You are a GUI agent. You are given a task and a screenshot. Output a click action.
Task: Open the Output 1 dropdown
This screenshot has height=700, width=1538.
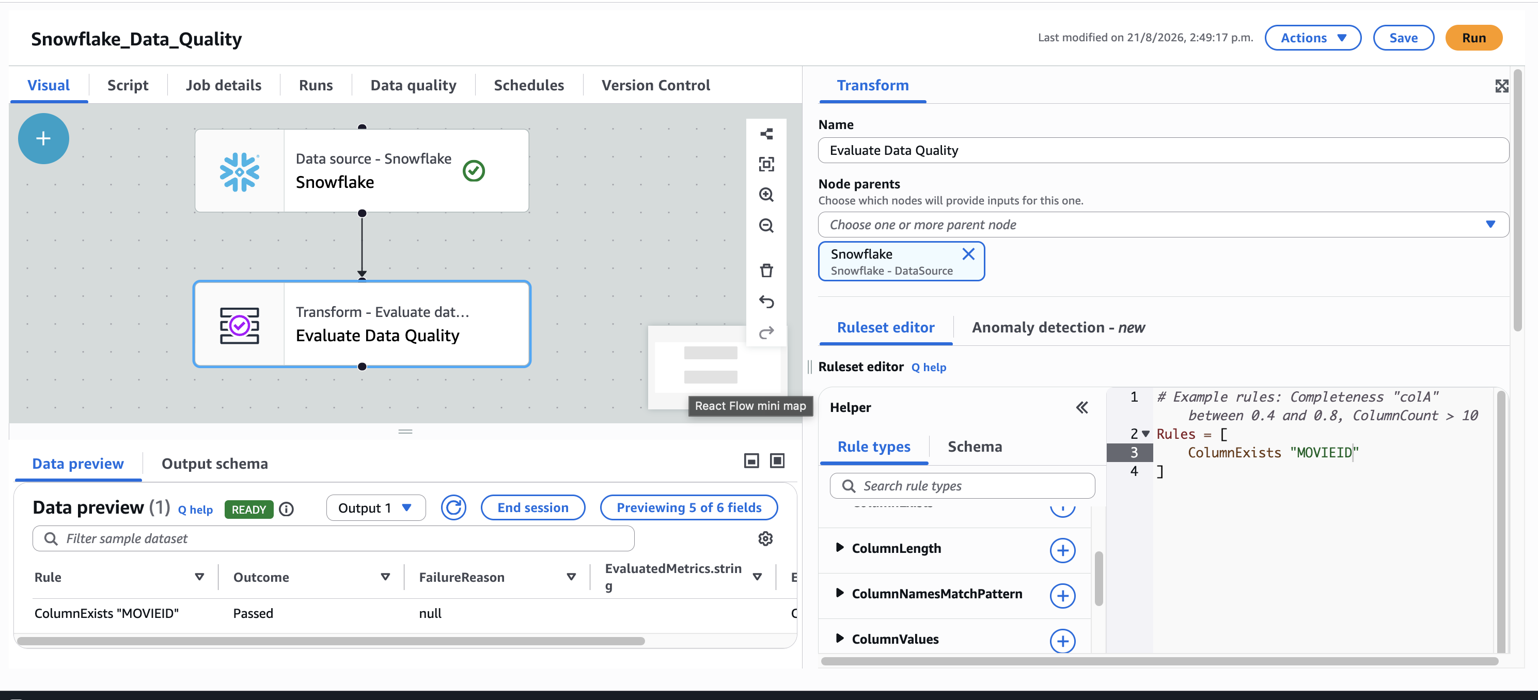(375, 508)
